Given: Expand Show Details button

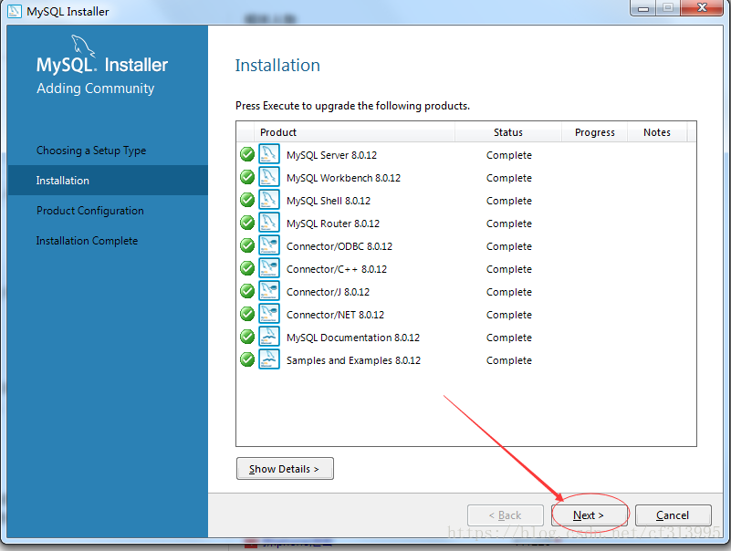Looking at the screenshot, I should pyautogui.click(x=285, y=469).
